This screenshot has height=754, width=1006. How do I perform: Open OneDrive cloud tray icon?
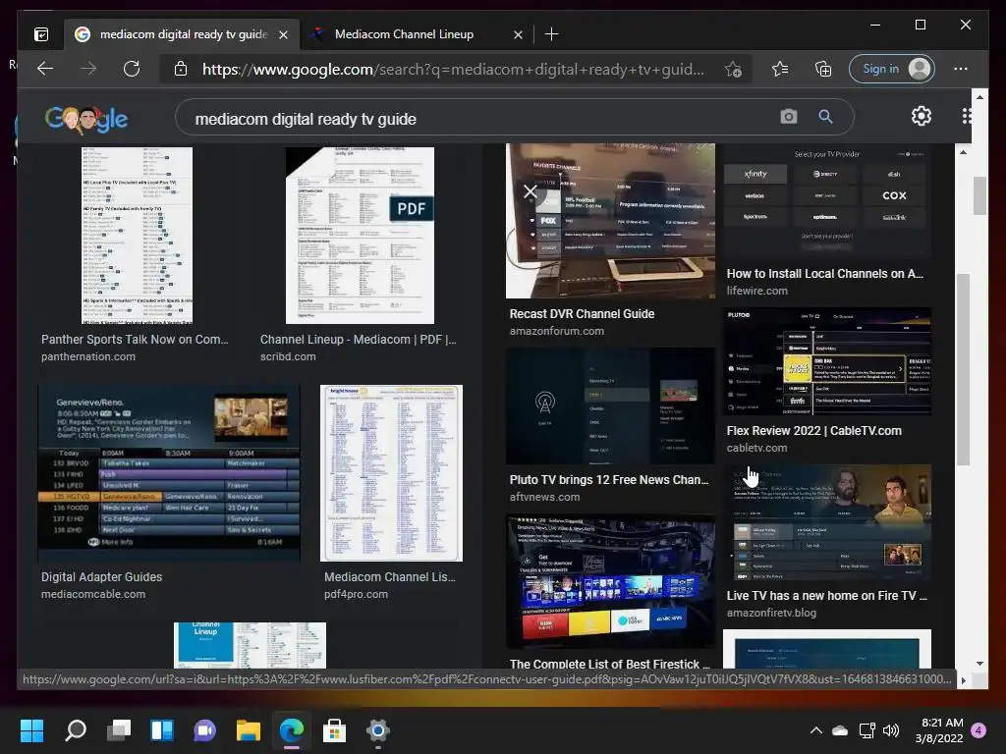coord(840,730)
